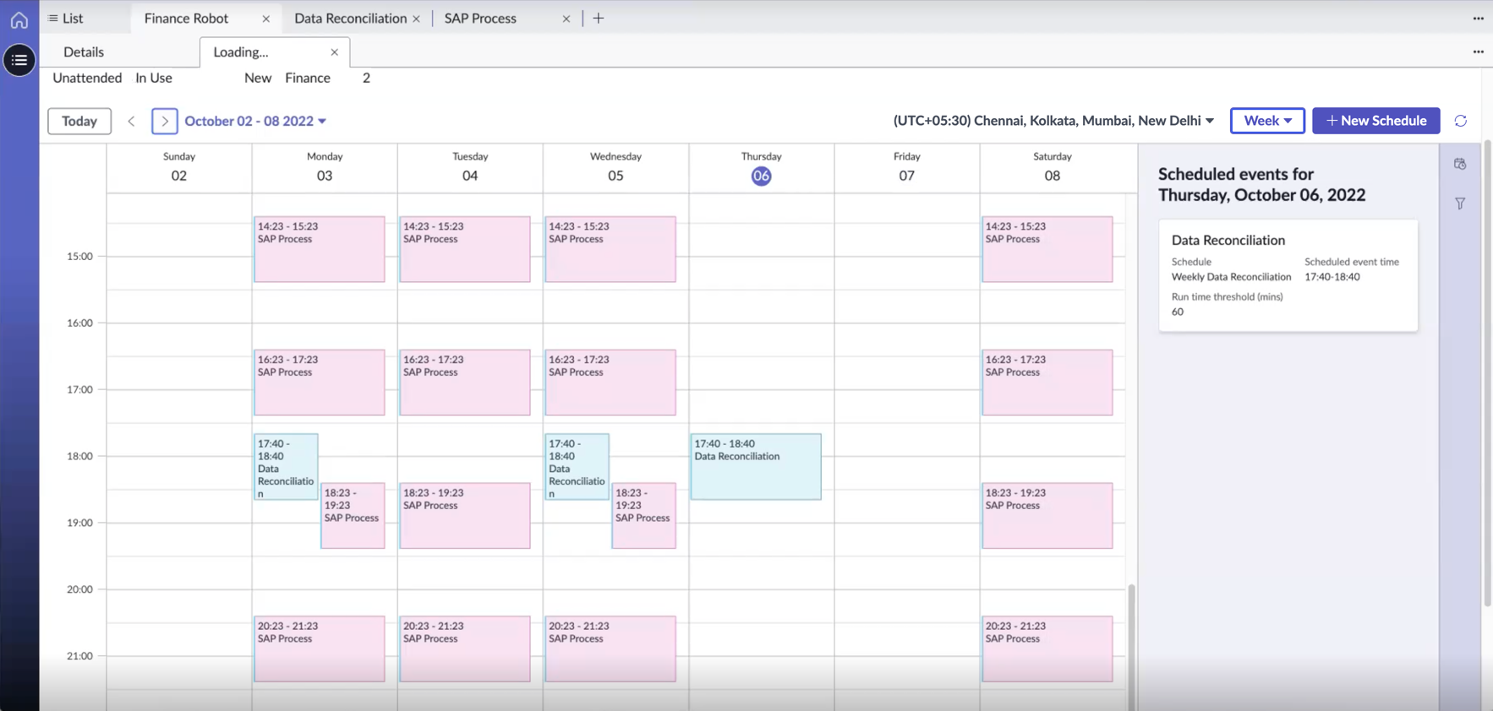1493x711 pixels.
Task: Refresh the schedule calendar
Action: point(1460,121)
